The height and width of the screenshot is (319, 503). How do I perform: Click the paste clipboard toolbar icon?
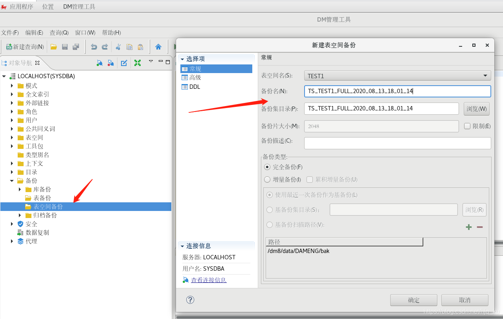coord(140,47)
